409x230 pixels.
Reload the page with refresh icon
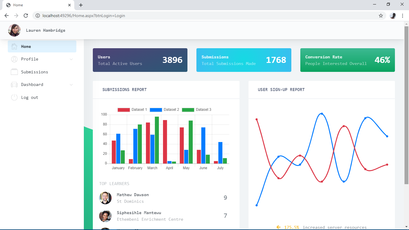(26, 16)
